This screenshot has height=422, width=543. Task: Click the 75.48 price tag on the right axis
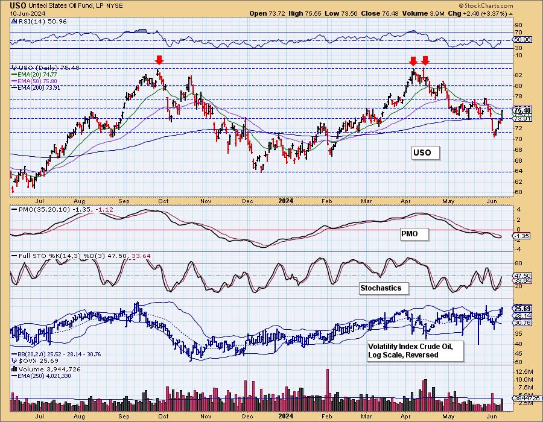[x=522, y=110]
